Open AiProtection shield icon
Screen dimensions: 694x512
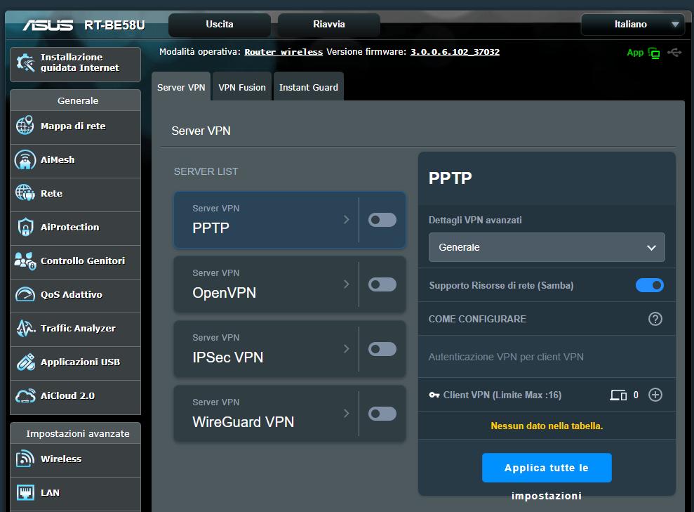point(25,227)
